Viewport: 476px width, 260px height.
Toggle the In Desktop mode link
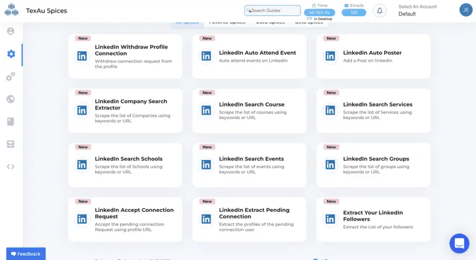pos(319,19)
